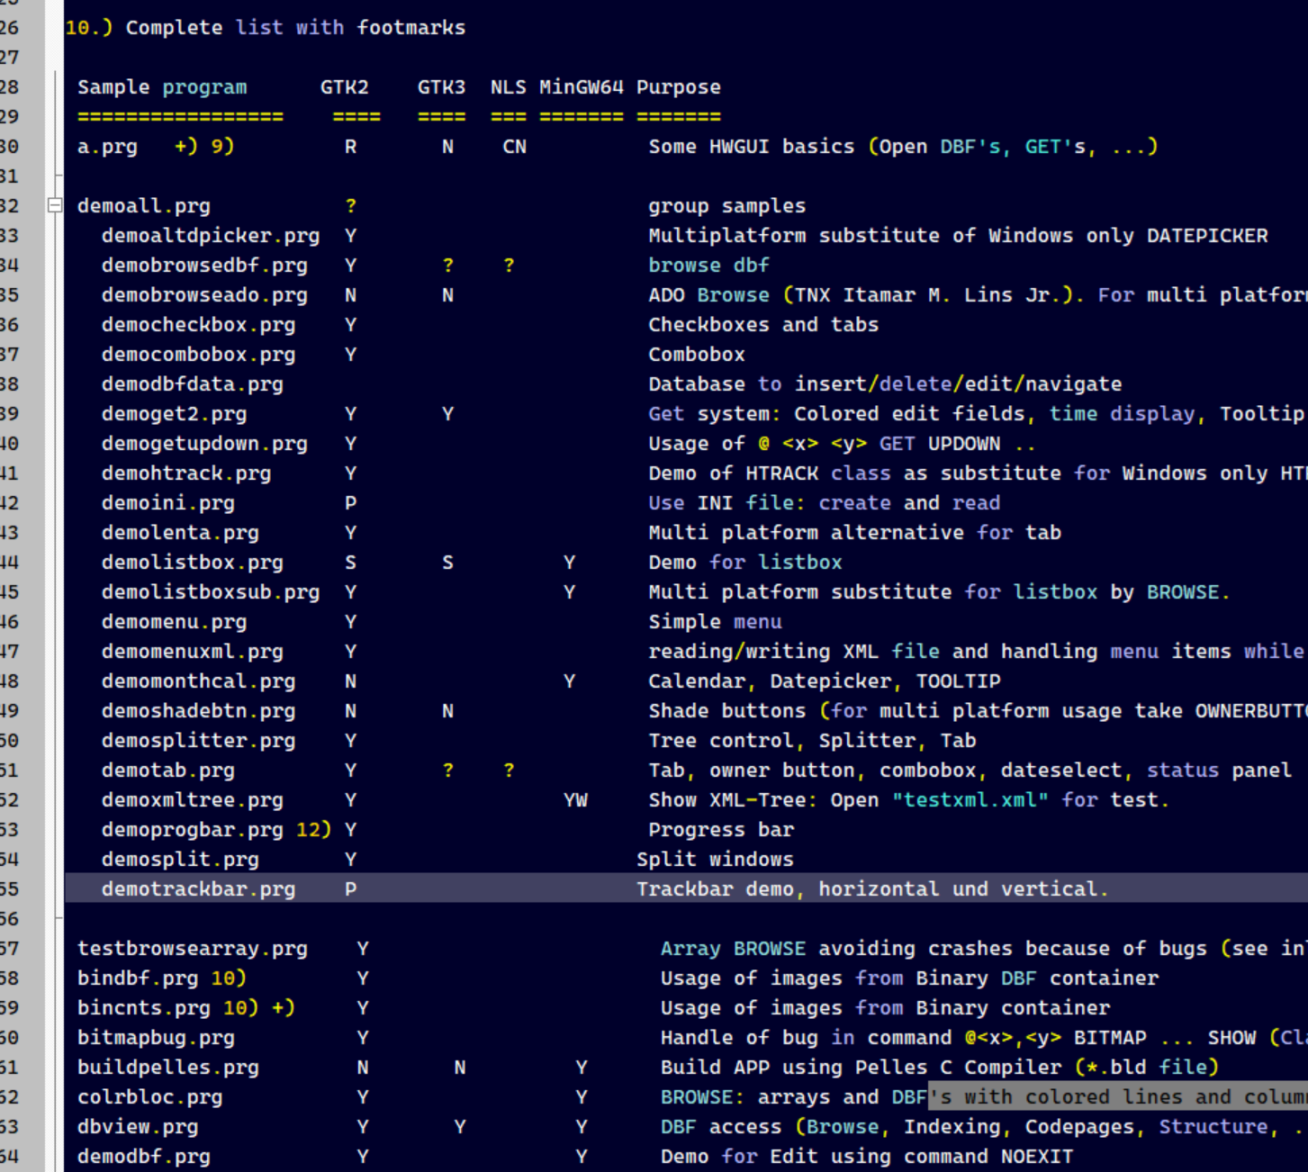Click the "testxml.xml" string literal

tap(970, 799)
